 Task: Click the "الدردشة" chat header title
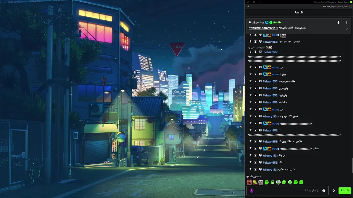click(x=299, y=13)
